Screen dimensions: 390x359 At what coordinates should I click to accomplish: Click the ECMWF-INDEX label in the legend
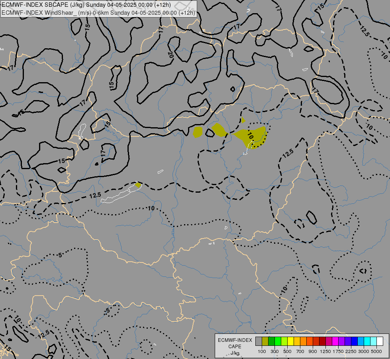(x=235, y=340)
